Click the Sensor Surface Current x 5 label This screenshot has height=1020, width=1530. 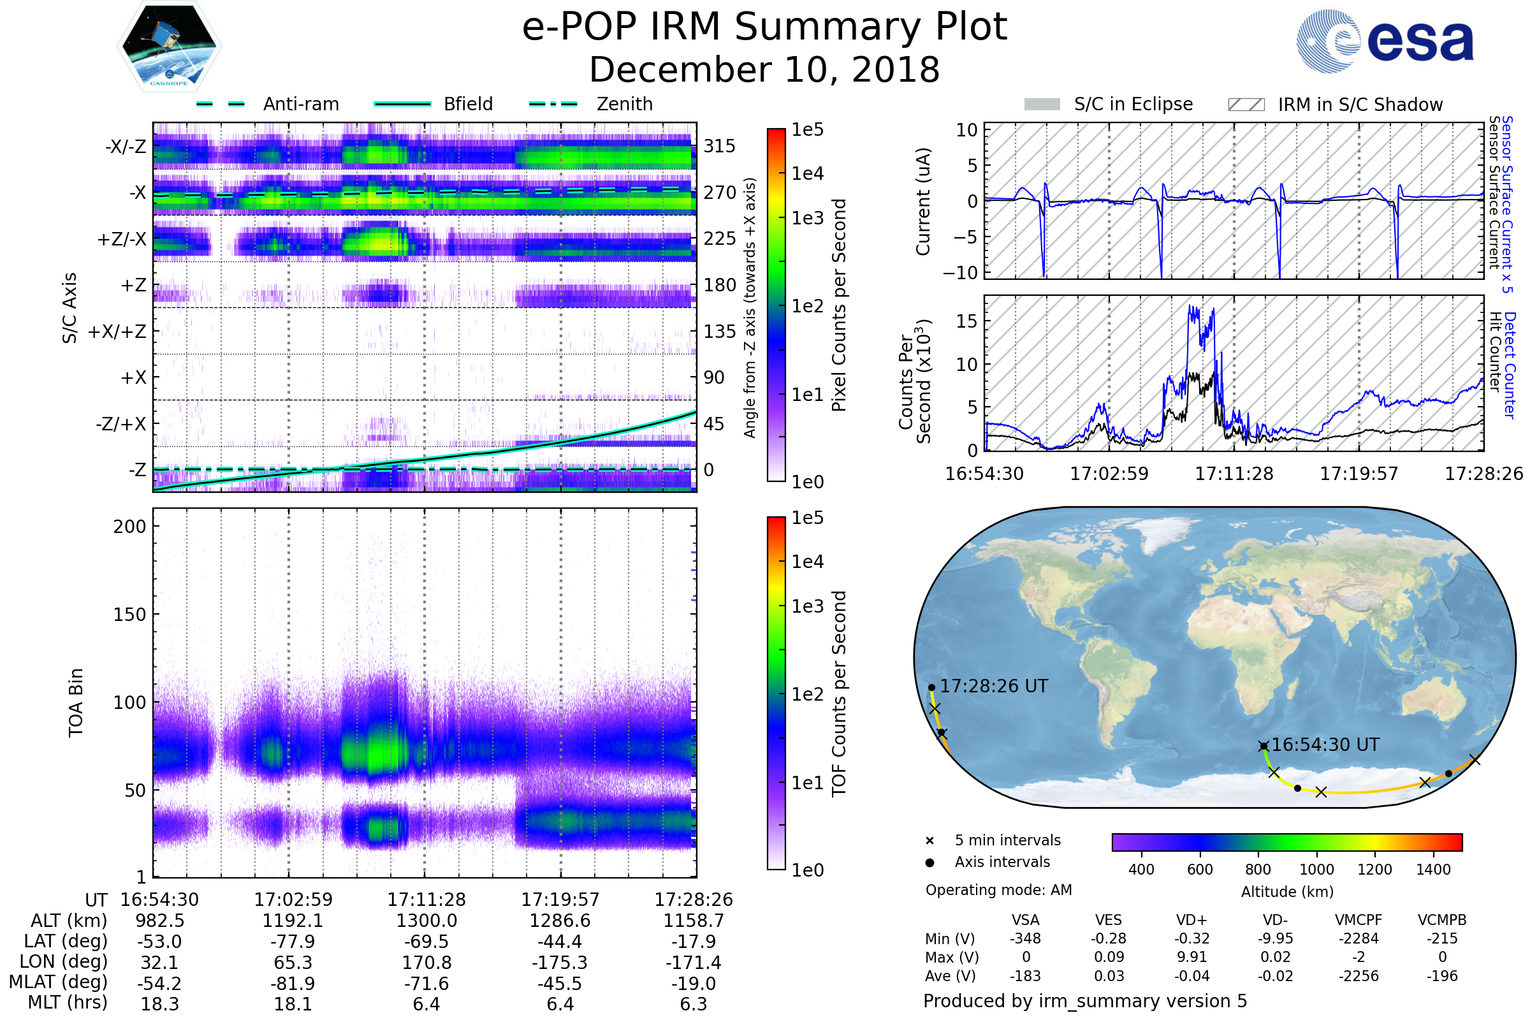(1507, 204)
